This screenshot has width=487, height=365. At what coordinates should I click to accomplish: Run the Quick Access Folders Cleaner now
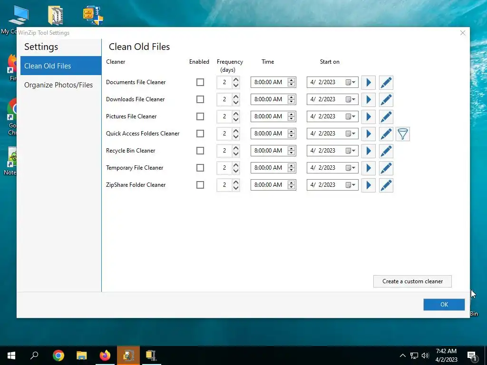369,134
